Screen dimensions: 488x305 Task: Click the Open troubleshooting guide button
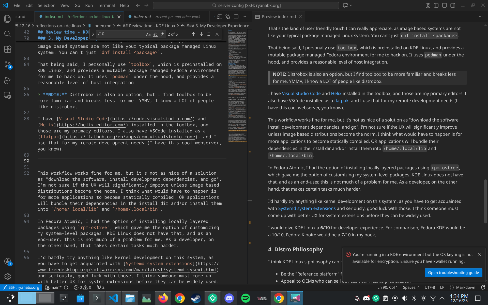tap(453, 273)
